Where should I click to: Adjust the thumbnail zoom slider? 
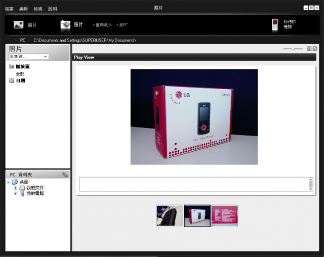[293, 49]
